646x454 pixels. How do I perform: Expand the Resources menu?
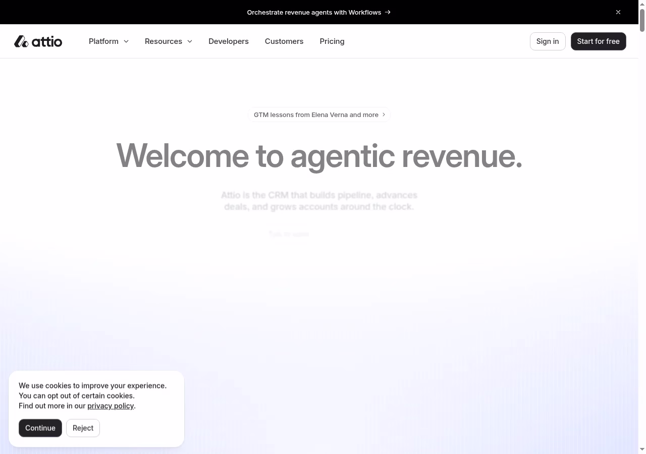point(169,41)
